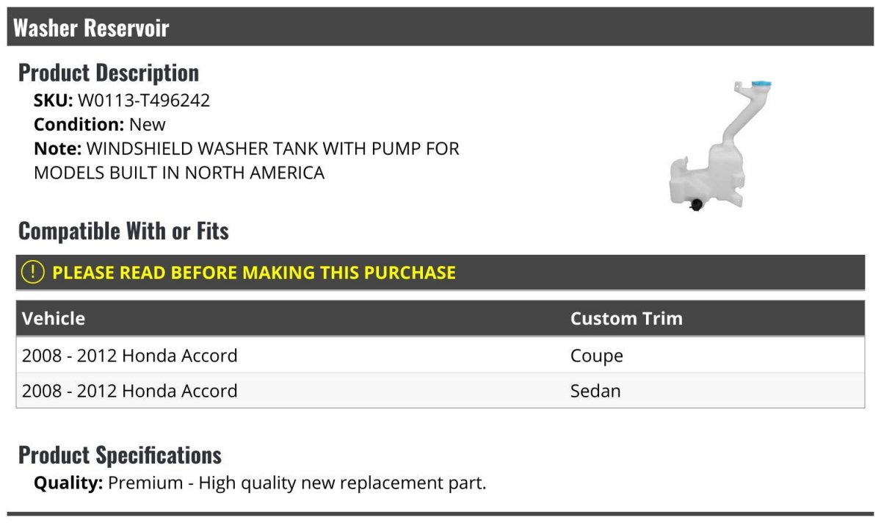Click the black pump on reservoir image
Screen dimensions: 881x523
(695, 204)
